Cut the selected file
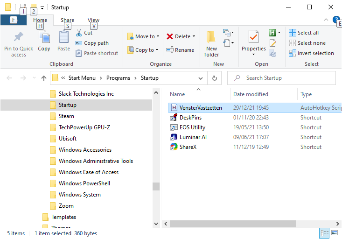 point(84,33)
